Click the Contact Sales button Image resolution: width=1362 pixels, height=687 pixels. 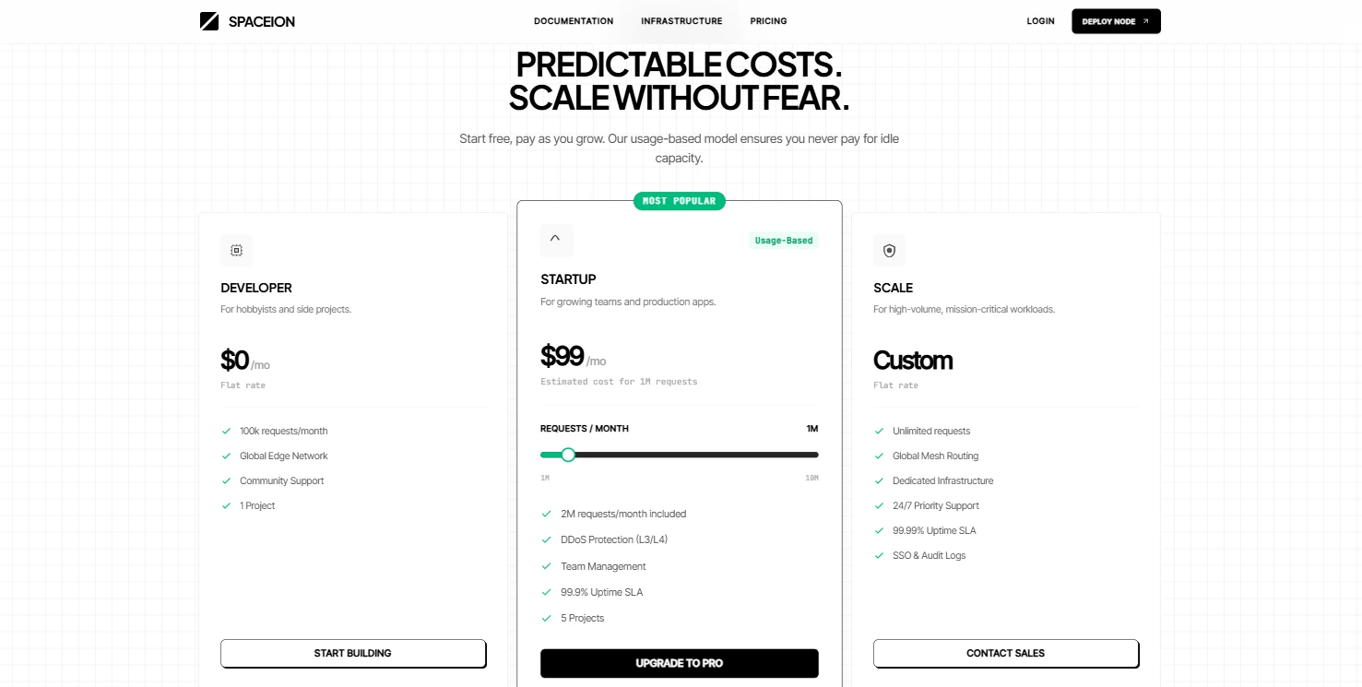(x=1005, y=653)
